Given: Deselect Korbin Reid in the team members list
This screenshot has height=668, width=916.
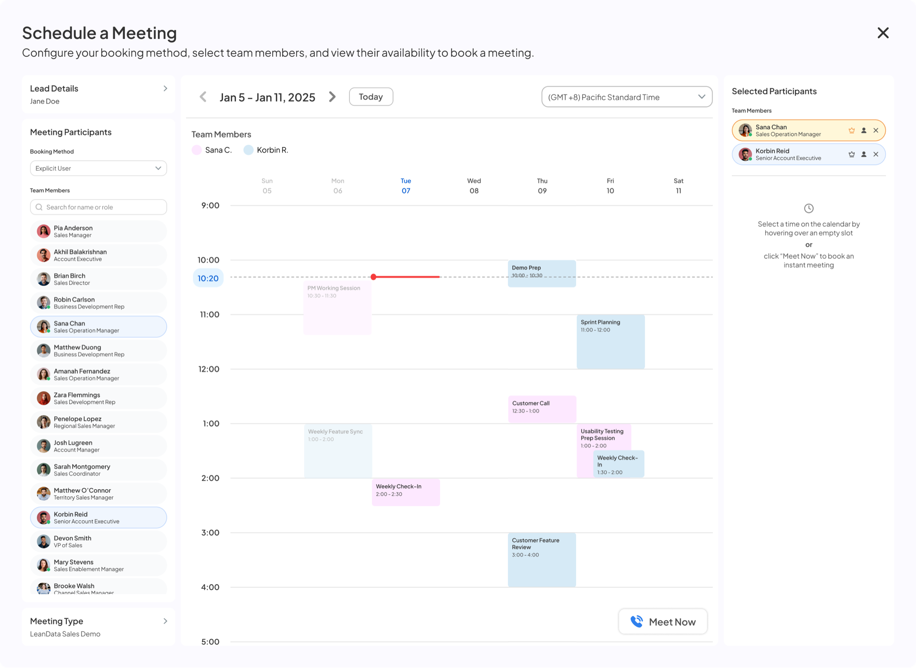Looking at the screenshot, I should (x=98, y=518).
